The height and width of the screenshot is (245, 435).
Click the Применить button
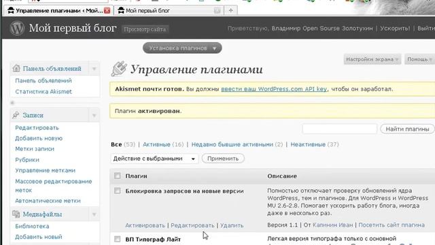[x=223, y=159]
